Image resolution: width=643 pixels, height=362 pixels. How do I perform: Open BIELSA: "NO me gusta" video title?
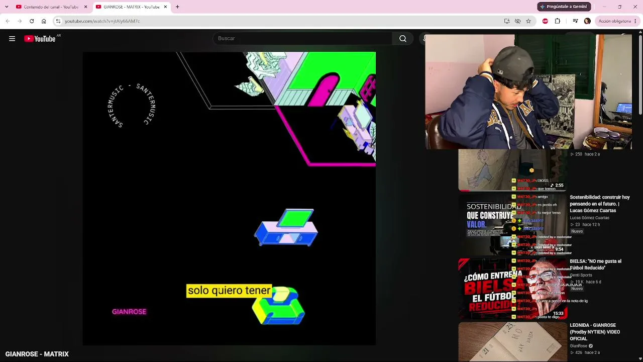[596, 264]
